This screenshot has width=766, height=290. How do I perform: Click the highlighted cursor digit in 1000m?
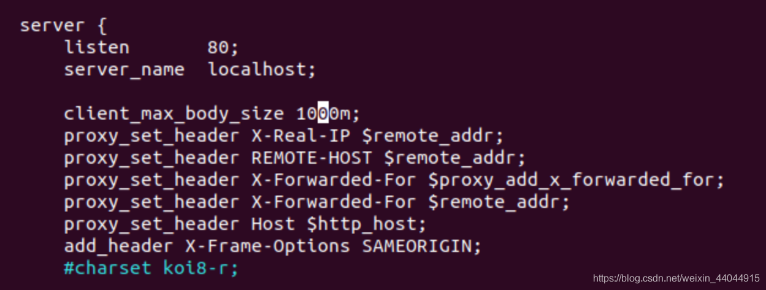(323, 113)
